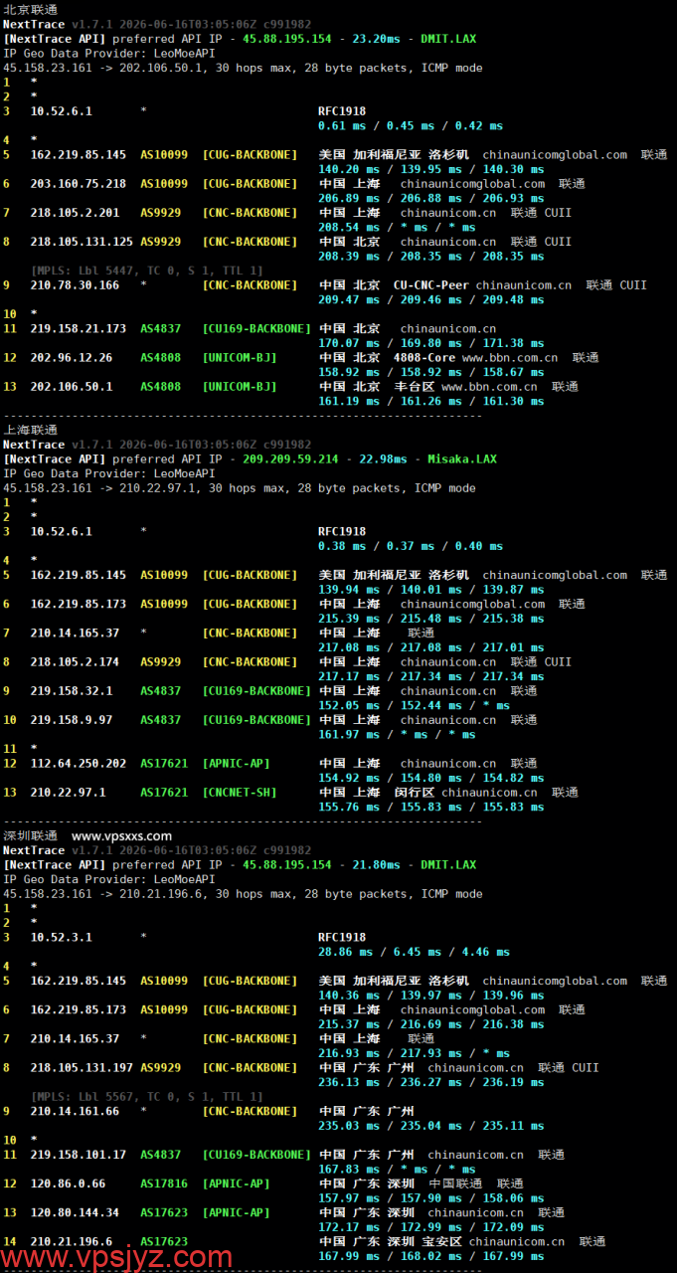Click hop IP 210.78.30.166
This screenshot has width=677, height=1273.
click(76, 285)
